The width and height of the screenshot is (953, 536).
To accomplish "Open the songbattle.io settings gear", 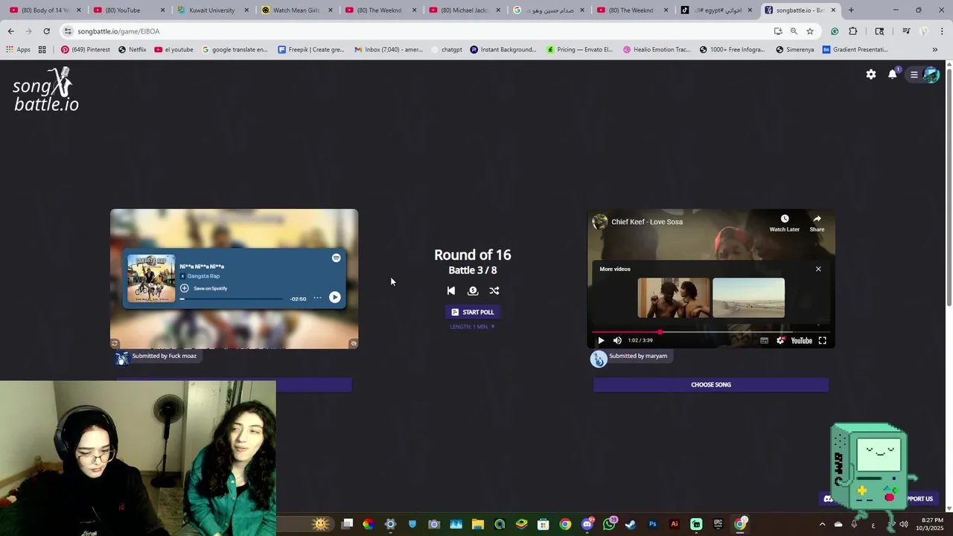I will pyautogui.click(x=871, y=74).
